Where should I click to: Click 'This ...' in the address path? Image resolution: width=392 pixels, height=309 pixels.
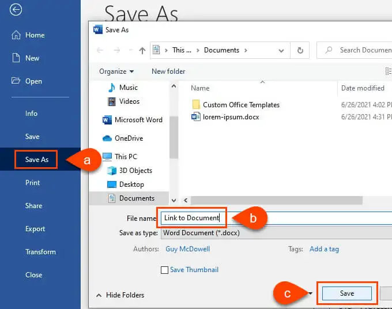pos(182,50)
